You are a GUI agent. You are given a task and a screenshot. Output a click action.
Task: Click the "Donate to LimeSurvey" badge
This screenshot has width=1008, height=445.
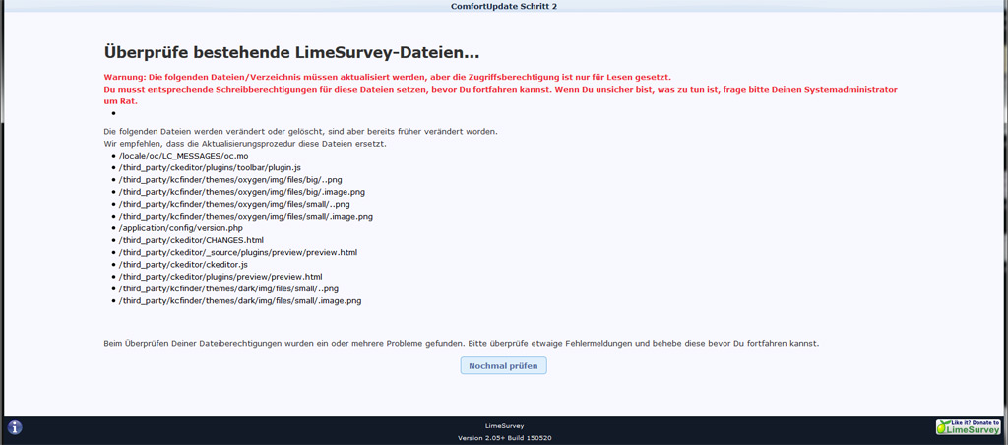click(968, 427)
